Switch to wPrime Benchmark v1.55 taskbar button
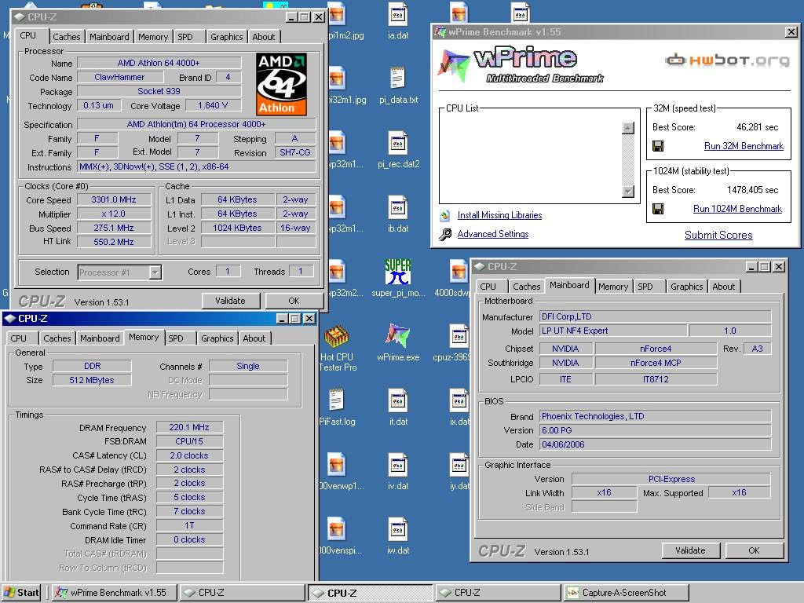804x603 pixels. [115, 593]
